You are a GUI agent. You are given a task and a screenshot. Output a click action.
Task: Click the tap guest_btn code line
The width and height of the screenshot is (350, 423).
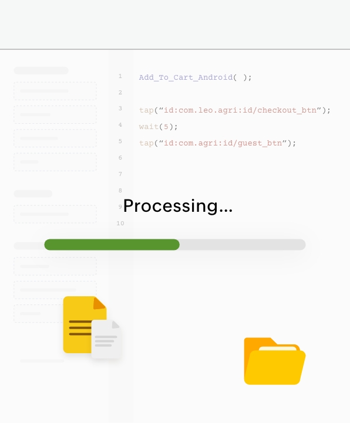pos(217,143)
